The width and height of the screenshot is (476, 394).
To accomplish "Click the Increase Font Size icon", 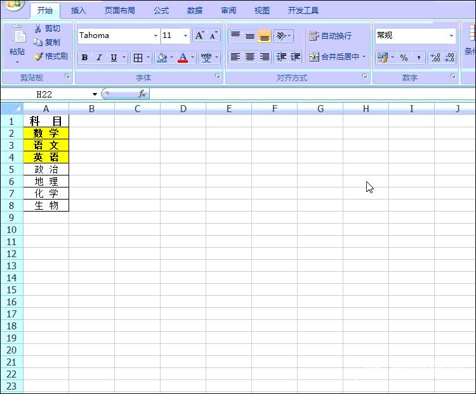I will point(199,35).
